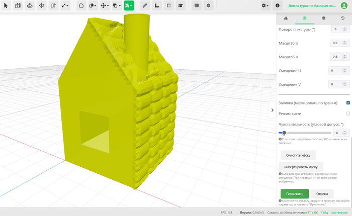Switch to the history tab

(x=342, y=18)
